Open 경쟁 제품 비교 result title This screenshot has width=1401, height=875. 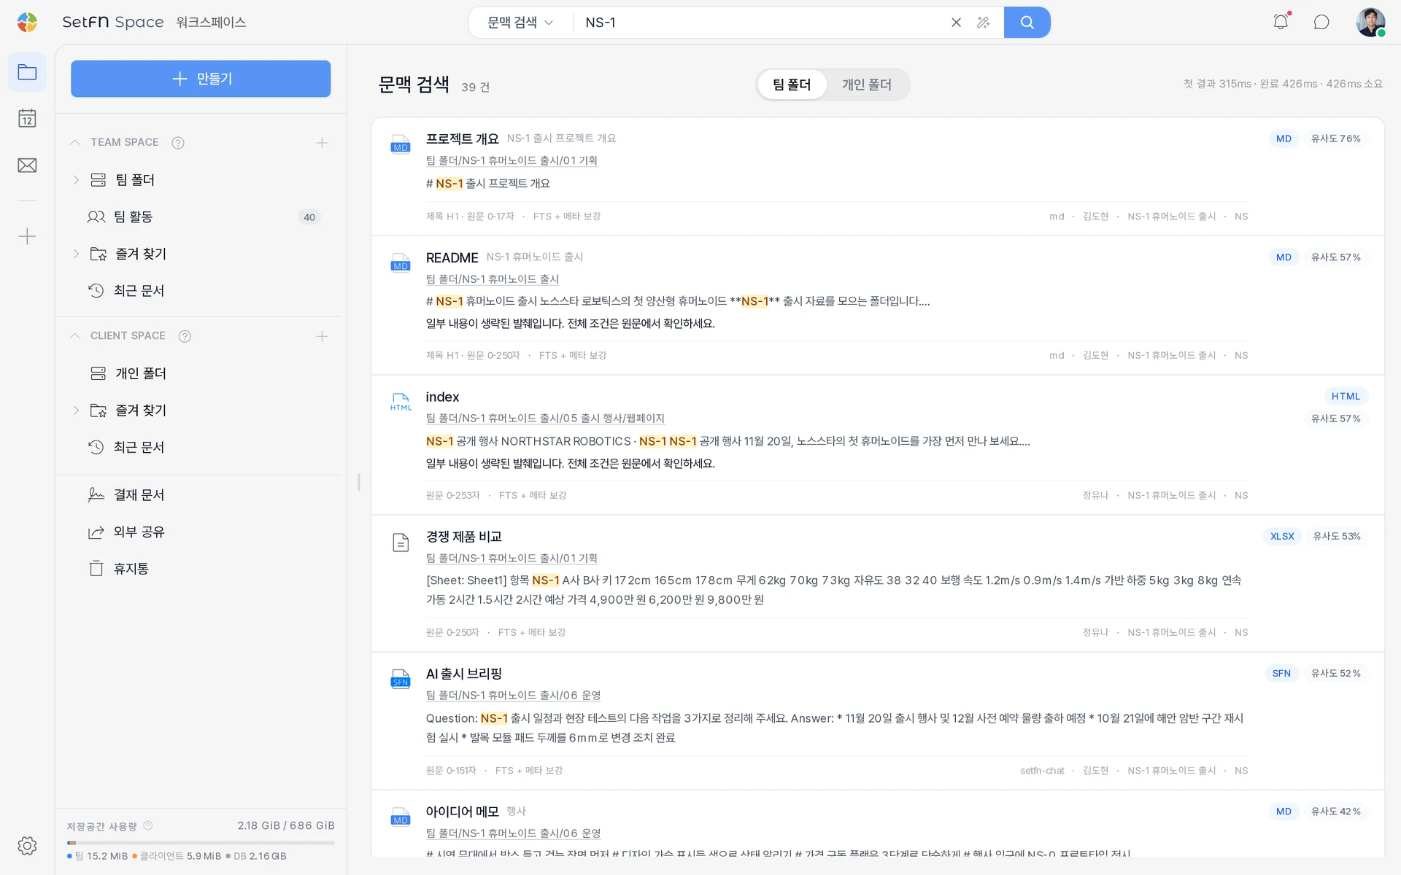tap(463, 537)
